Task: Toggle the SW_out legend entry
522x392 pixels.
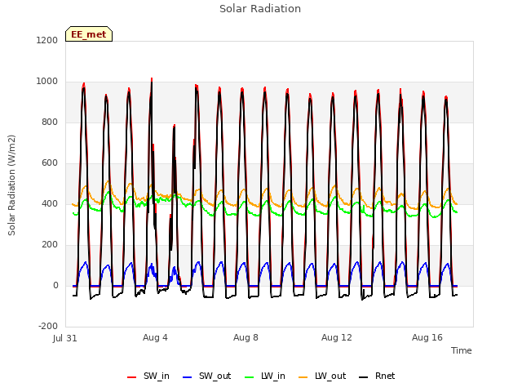Action: pos(206,376)
